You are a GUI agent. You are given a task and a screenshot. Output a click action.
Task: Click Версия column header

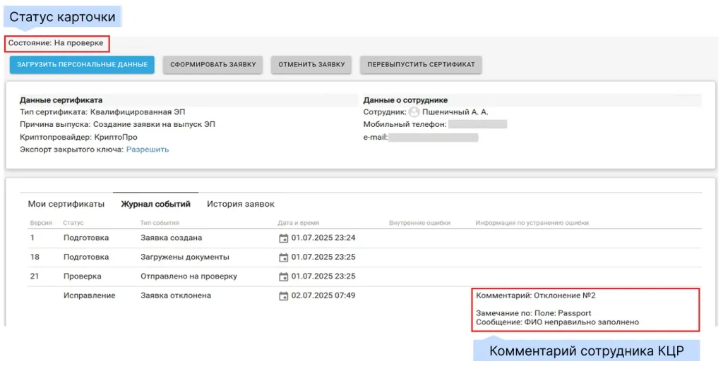click(40, 223)
